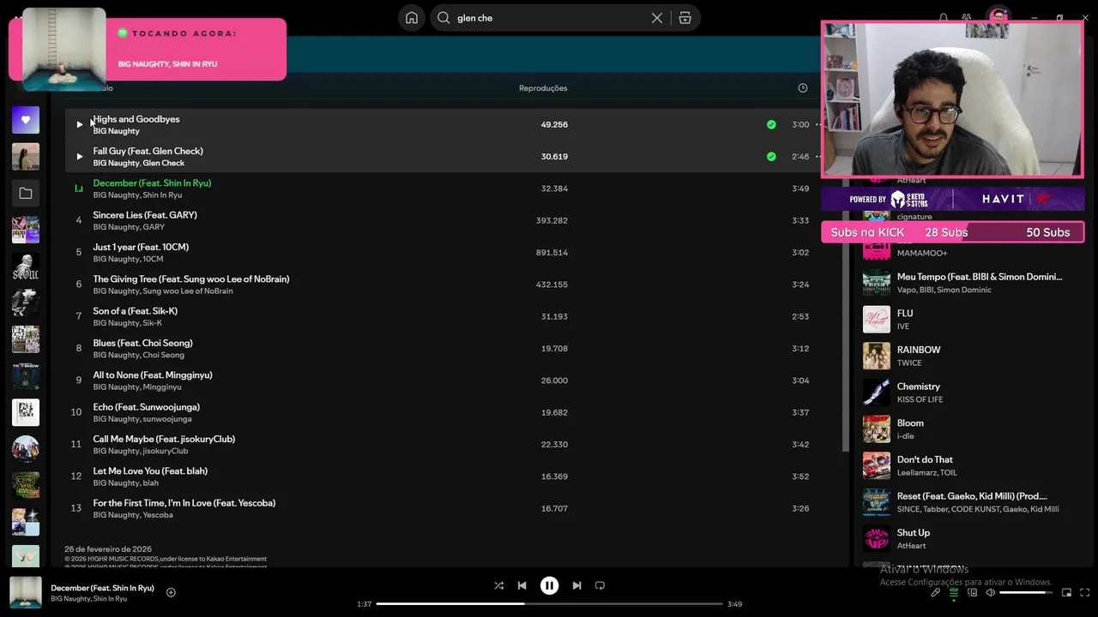
Task: Open the Glen Check artist link under Fall Guy
Action: (x=164, y=163)
